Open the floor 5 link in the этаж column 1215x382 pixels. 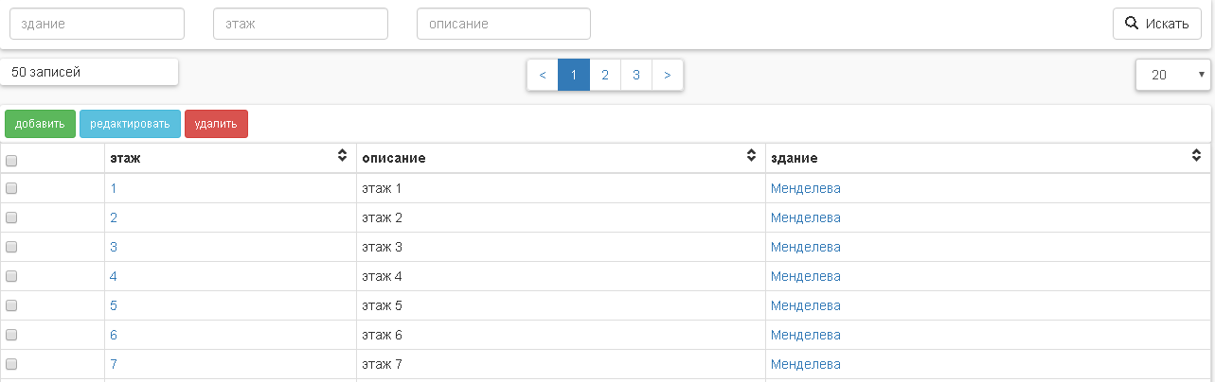pyautogui.click(x=114, y=305)
